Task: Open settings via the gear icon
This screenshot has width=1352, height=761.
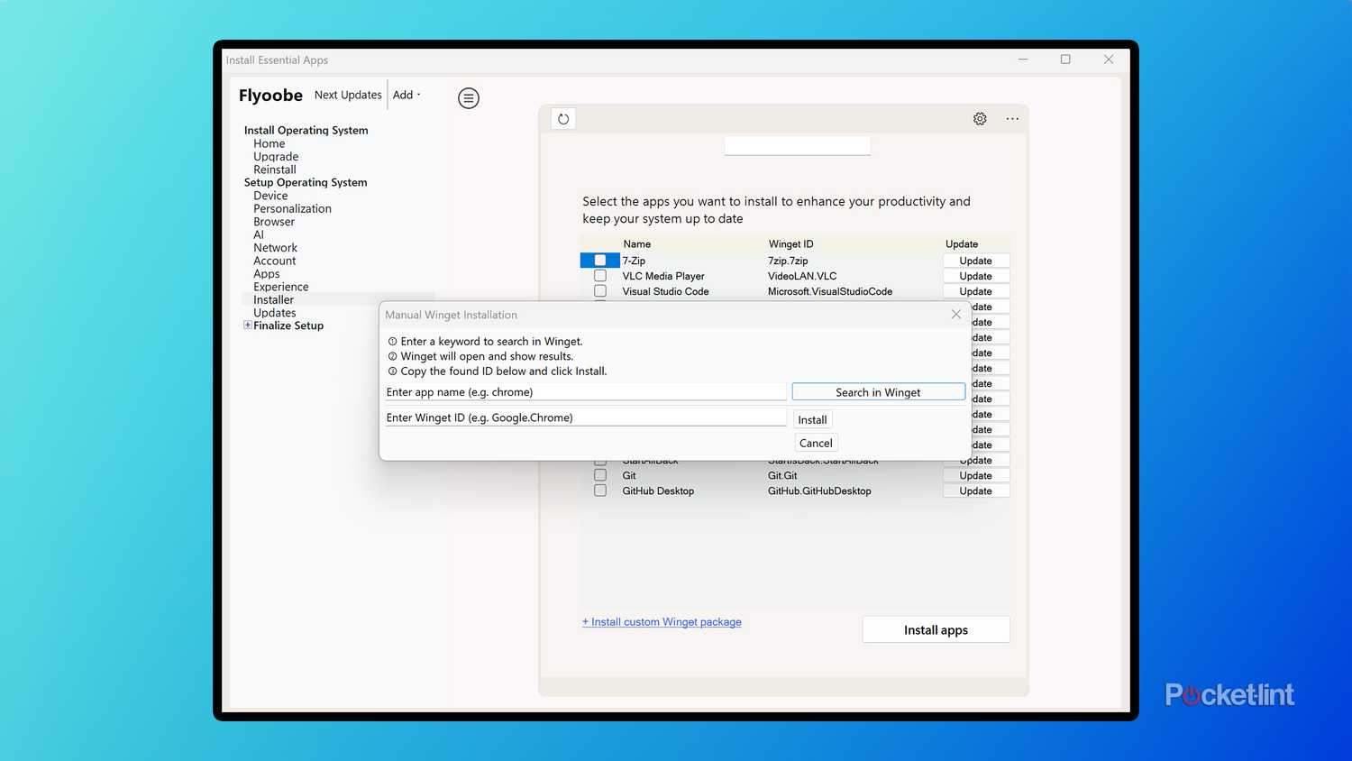Action: 980,118
